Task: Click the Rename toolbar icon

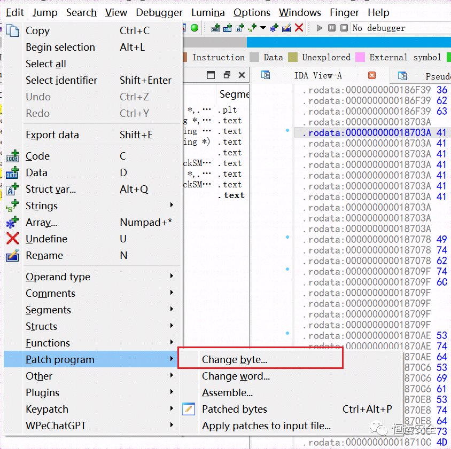Action: (x=286, y=28)
